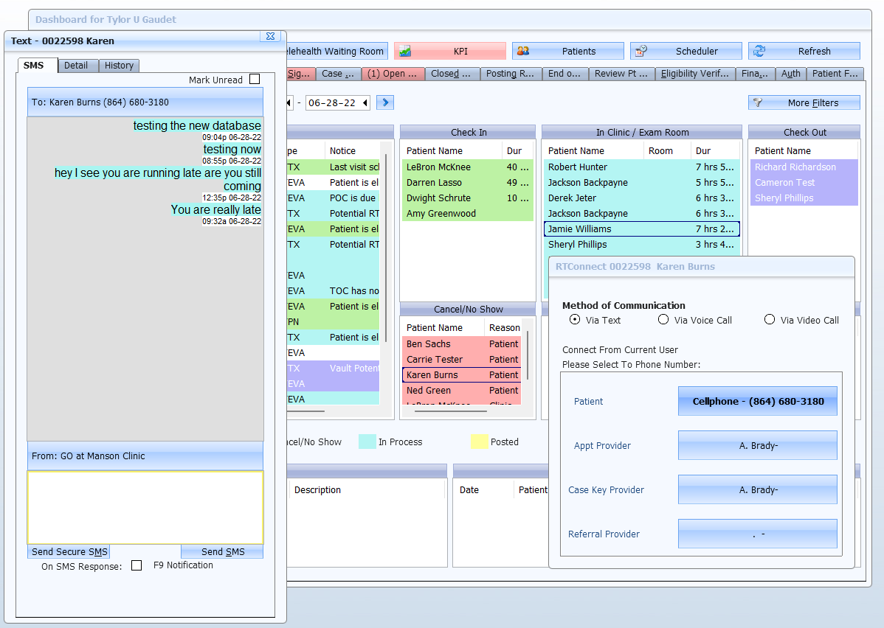
Task: Click the Refresh arrows icon
Action: click(x=759, y=51)
